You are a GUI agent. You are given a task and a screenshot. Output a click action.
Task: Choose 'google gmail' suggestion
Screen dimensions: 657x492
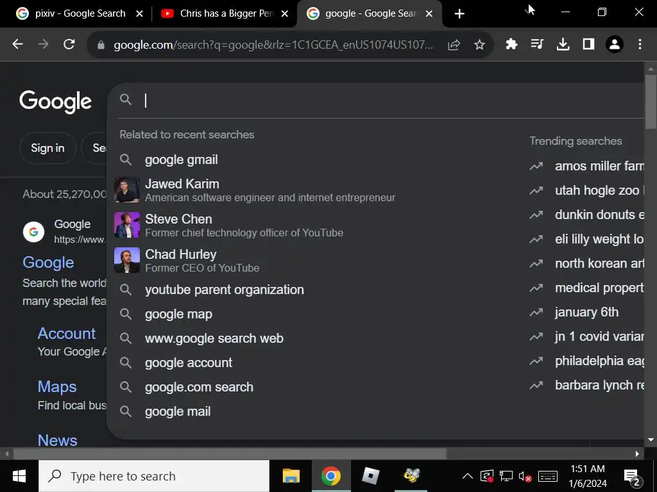(x=182, y=160)
